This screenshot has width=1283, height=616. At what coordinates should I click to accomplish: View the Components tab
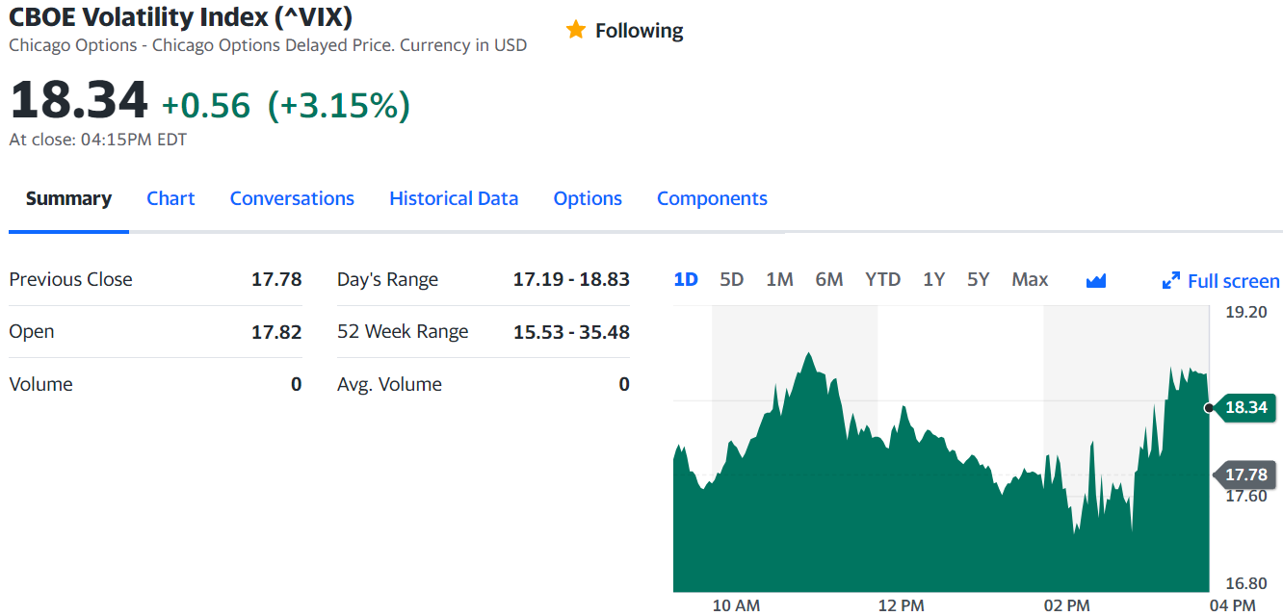point(712,198)
